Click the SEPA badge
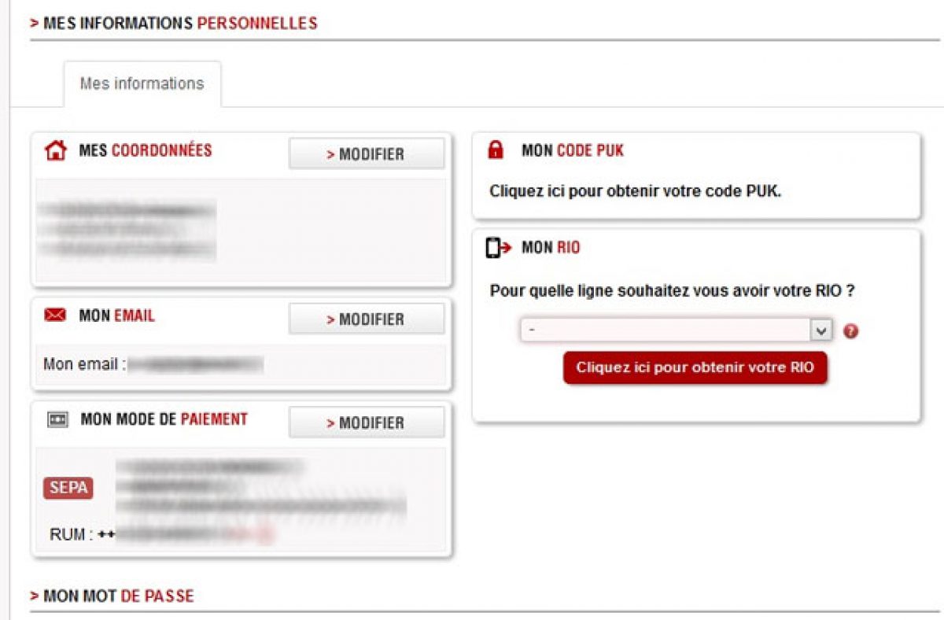 (x=68, y=488)
